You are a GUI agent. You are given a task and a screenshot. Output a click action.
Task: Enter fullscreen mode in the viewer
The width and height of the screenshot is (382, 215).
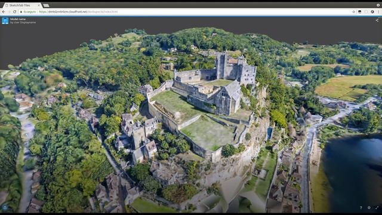(x=377, y=208)
